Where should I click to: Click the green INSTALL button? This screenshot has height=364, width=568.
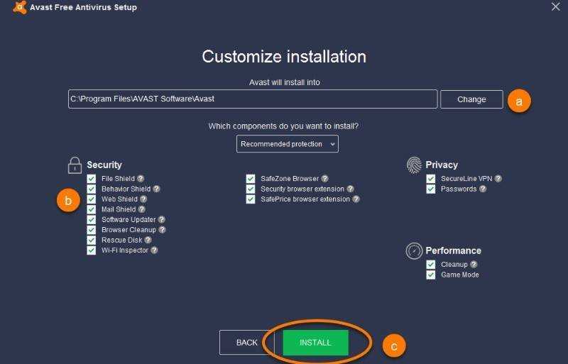(315, 343)
